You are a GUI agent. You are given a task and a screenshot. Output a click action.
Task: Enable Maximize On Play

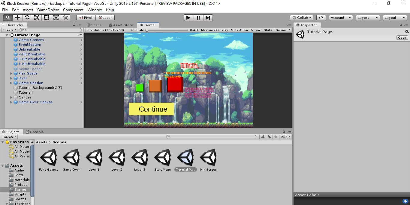click(x=214, y=30)
